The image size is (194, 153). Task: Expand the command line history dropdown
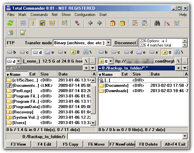pyautogui.click(x=185, y=136)
